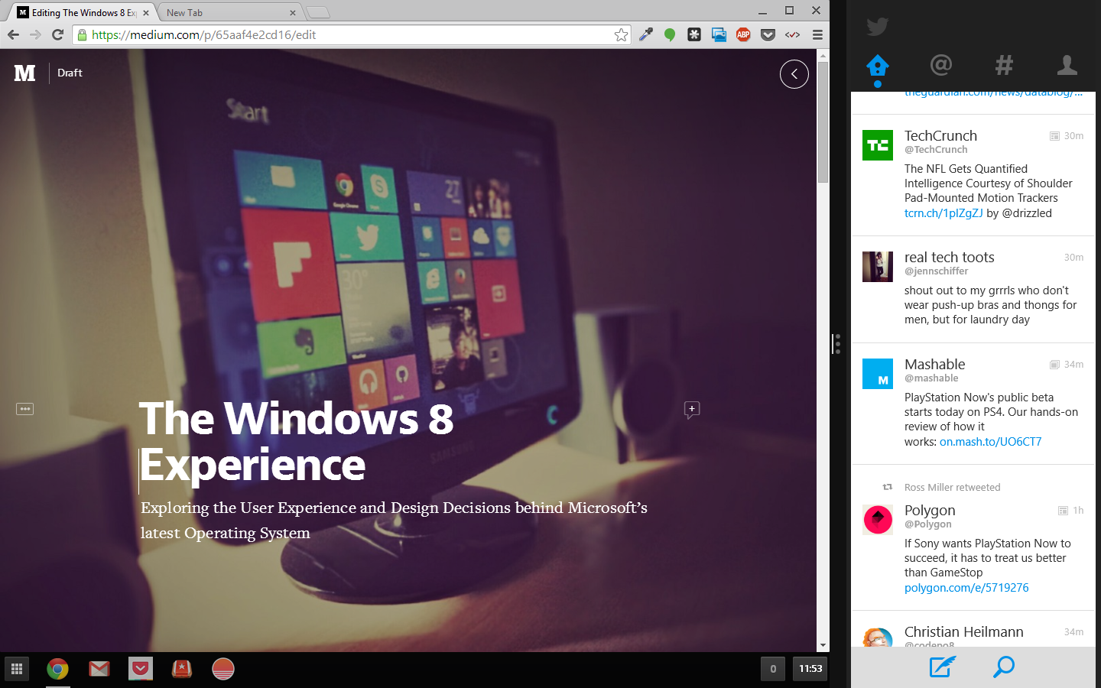Screen dimensions: 1101x688
Task: Go back using Chrome's back arrow
Action: [x=13, y=34]
